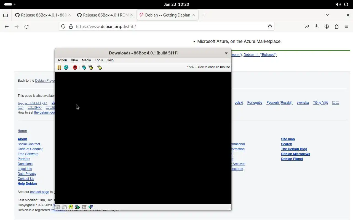Image resolution: width=353 pixels, height=220 pixels.
Task: Open the Firefox hamburger menu
Action: [x=346, y=26]
